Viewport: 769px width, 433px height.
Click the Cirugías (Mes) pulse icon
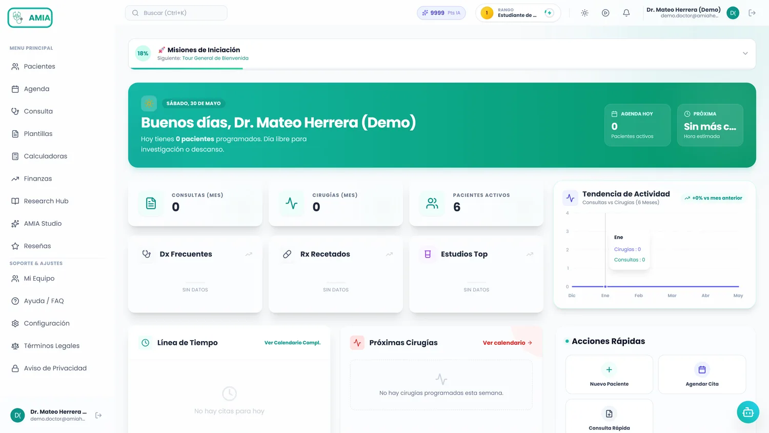point(292,203)
